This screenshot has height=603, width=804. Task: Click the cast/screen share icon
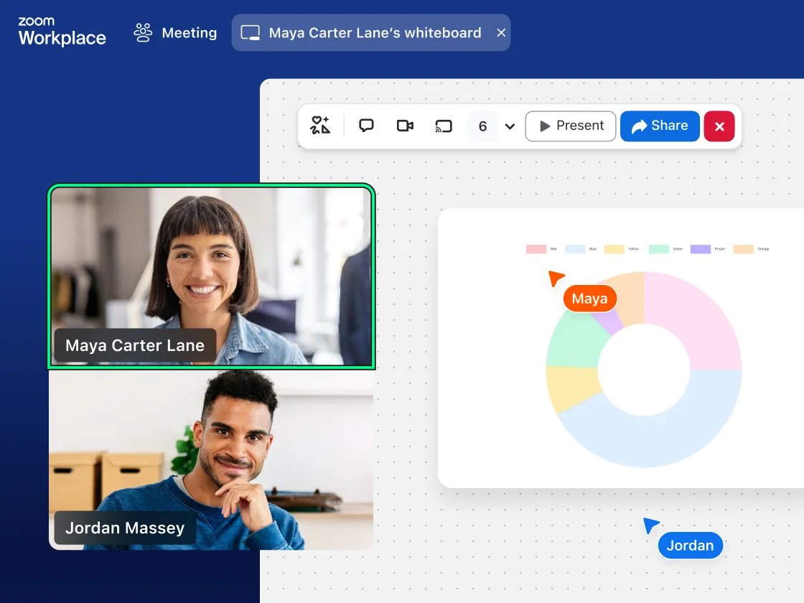tap(443, 126)
